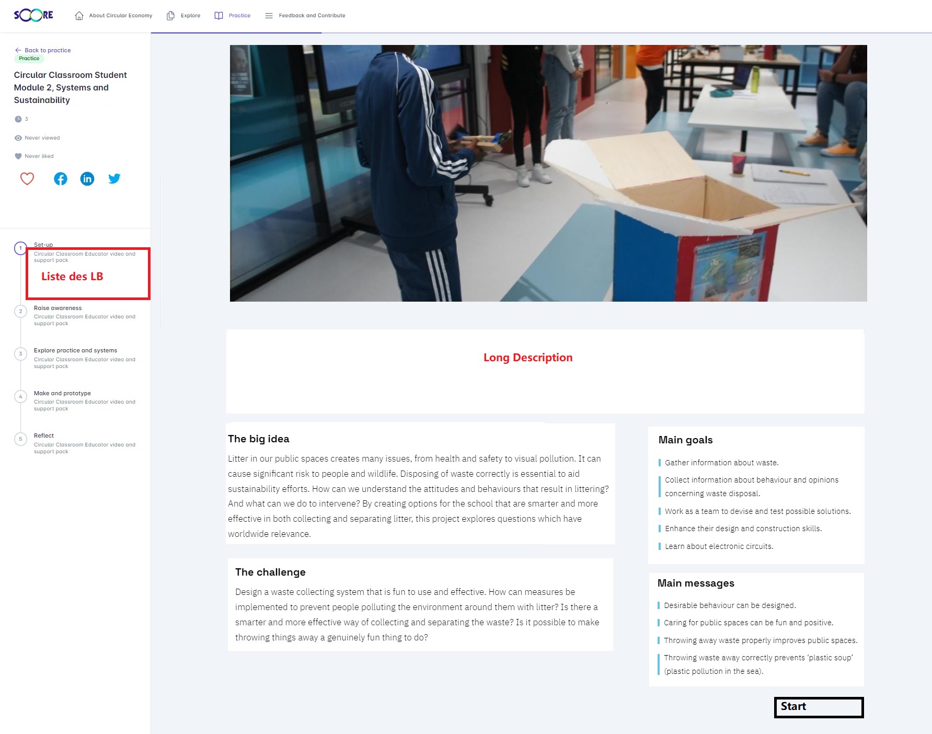This screenshot has height=734, width=932.
Task: Click the Explore documents icon
Action: [170, 16]
